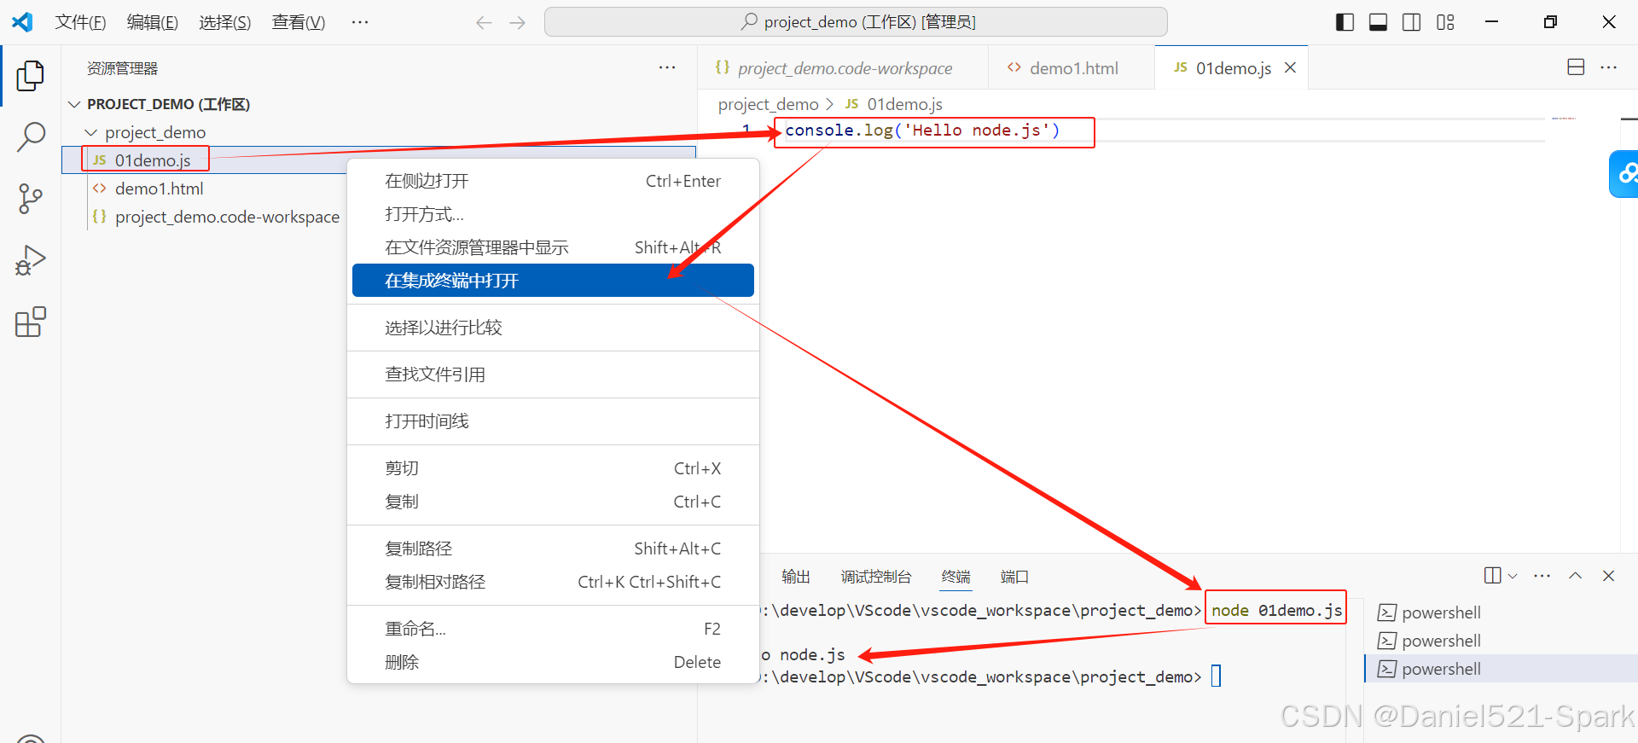
Task: Switch to the 调试控制台 panel tab
Action: pyautogui.click(x=875, y=577)
